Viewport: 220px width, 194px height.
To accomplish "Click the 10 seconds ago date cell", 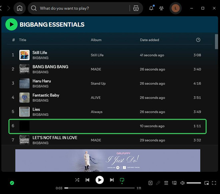I will click(x=152, y=126).
